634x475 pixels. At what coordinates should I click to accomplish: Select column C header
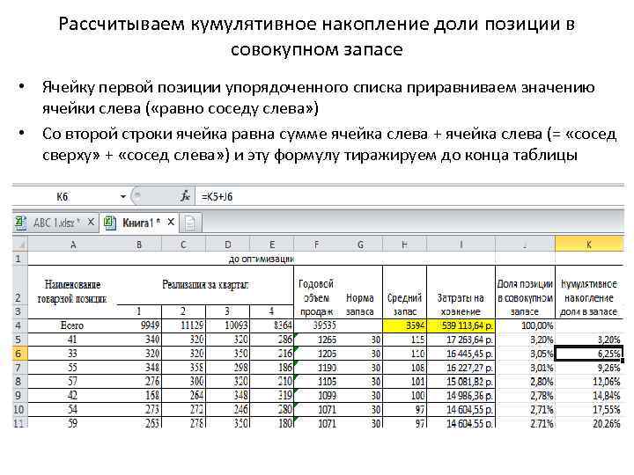pos(183,245)
